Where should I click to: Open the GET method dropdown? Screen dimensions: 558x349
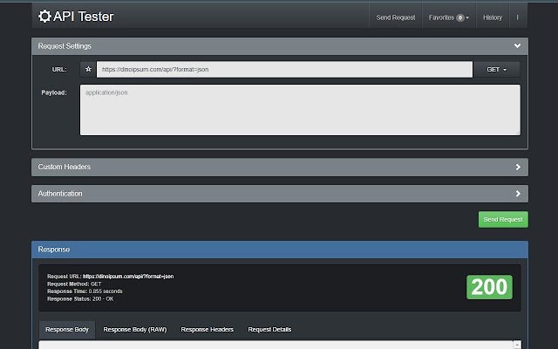pyautogui.click(x=496, y=70)
